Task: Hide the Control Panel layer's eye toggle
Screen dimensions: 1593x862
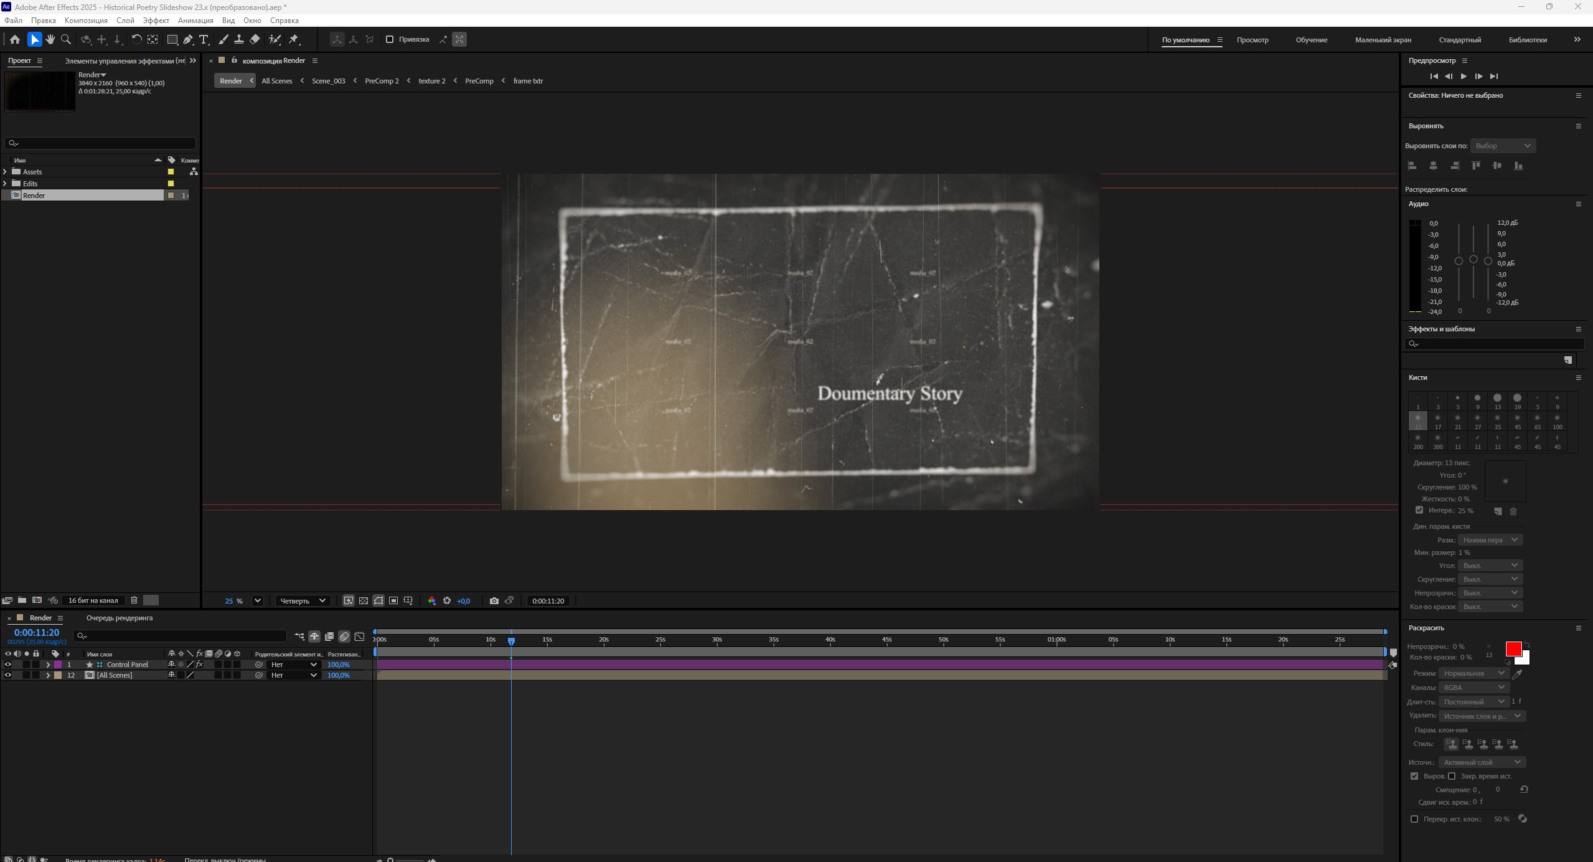Action: pos(7,665)
